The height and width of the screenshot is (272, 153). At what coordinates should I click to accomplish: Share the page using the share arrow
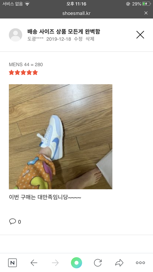coord(119,263)
